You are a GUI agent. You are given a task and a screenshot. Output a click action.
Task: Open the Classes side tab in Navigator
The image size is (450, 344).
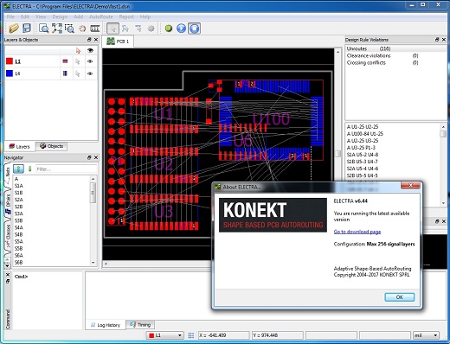(x=8, y=236)
